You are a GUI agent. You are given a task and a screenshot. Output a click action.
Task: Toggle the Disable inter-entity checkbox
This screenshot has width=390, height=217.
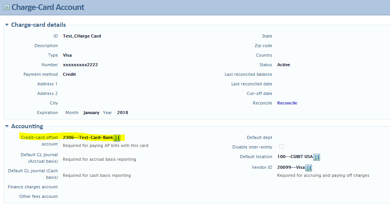click(281, 147)
